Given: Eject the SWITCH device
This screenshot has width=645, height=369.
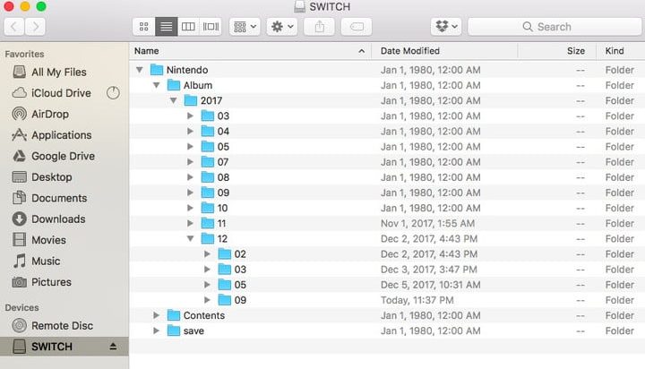Looking at the screenshot, I should pyautogui.click(x=114, y=347).
